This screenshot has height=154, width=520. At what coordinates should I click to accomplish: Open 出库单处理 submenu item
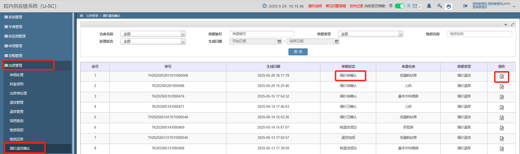18,93
